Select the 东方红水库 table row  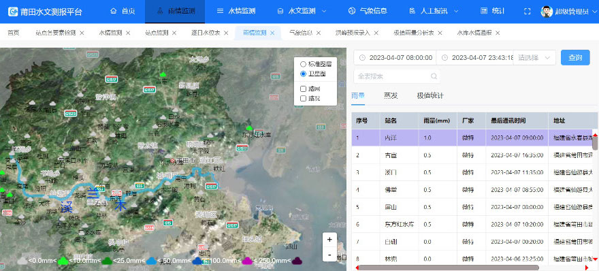472,224
